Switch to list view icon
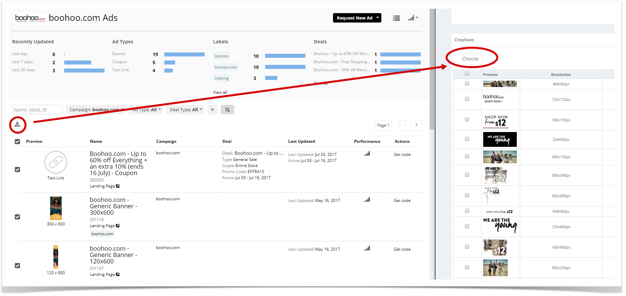The width and height of the screenshot is (626, 296). click(396, 18)
